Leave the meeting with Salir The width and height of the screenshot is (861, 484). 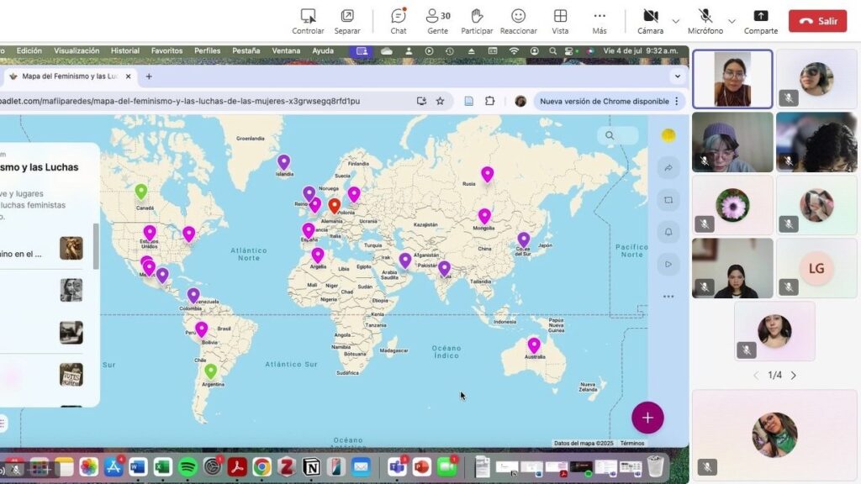817,21
